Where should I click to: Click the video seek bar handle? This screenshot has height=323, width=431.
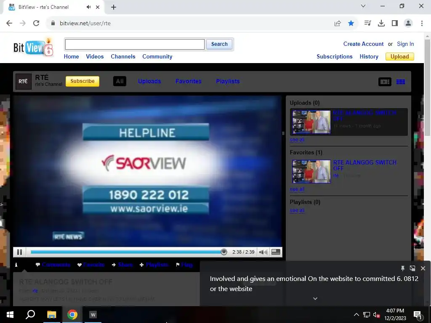tap(224, 252)
